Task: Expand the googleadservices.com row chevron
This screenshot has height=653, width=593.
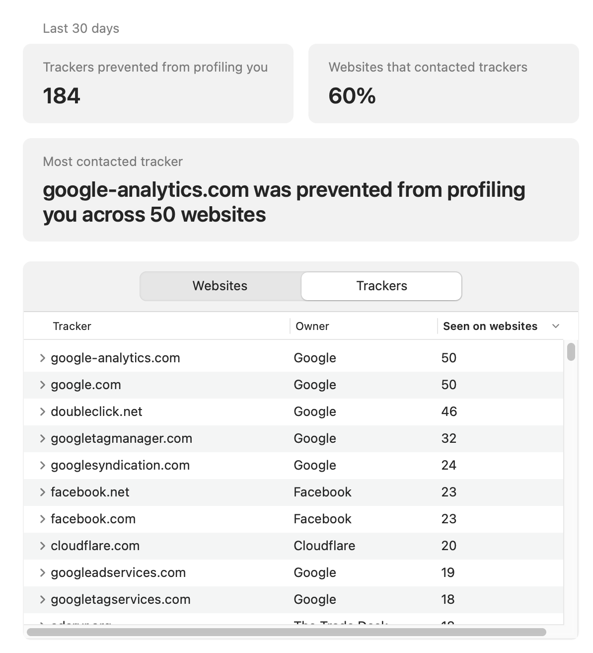Action: [x=42, y=572]
